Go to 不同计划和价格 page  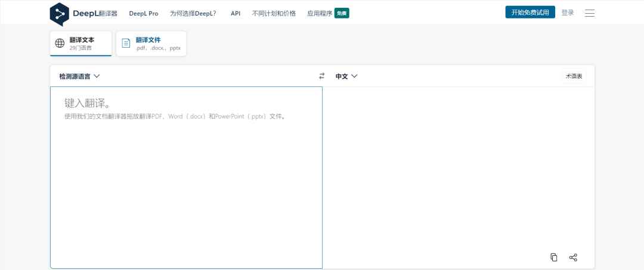click(x=274, y=13)
